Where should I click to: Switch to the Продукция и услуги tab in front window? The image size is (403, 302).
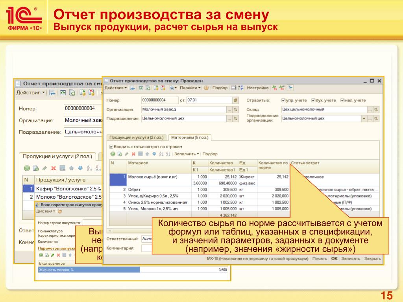coord(137,137)
